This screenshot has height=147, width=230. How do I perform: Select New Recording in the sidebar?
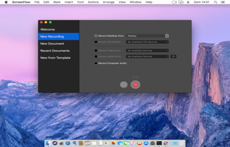pyautogui.click(x=59, y=36)
